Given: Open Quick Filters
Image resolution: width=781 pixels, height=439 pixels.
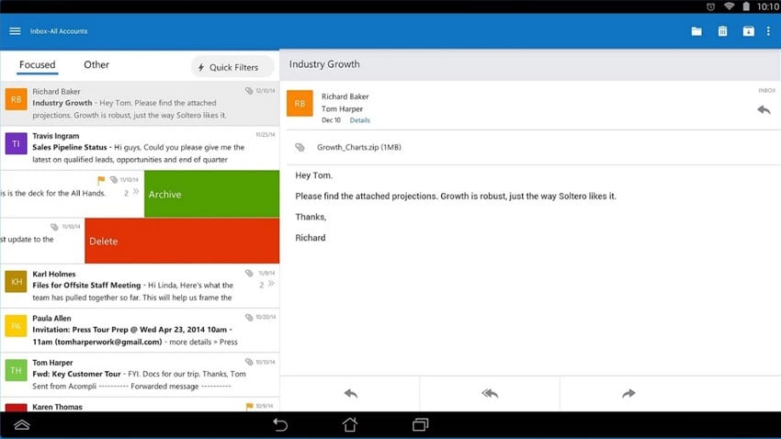Looking at the screenshot, I should 232,67.
